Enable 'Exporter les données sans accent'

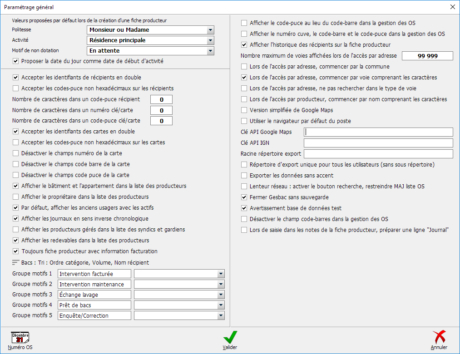pos(244,175)
